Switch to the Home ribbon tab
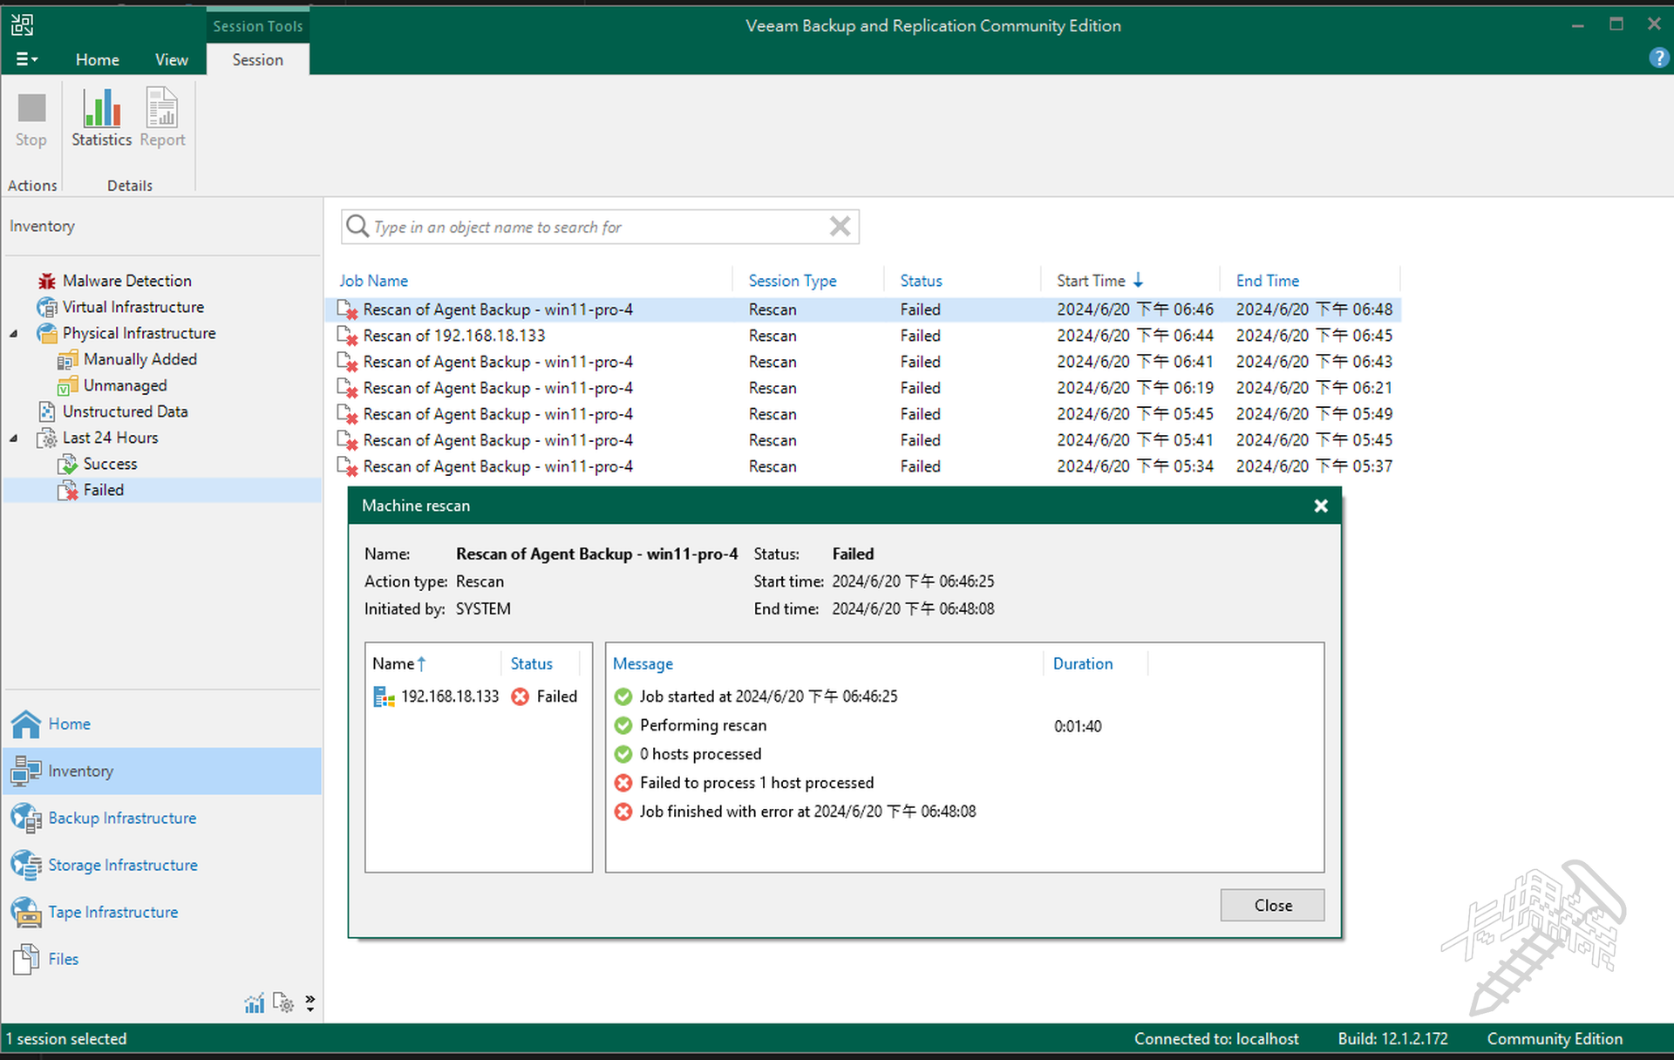This screenshot has height=1060, width=1674. 97,59
